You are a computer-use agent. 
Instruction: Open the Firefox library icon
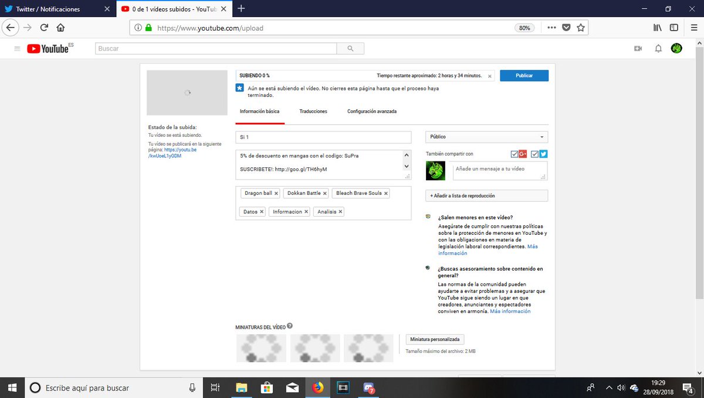tap(657, 28)
